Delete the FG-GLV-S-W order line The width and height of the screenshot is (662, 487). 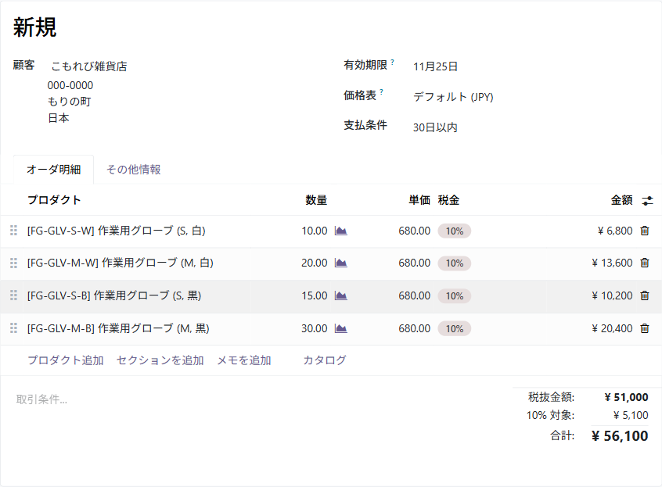644,231
